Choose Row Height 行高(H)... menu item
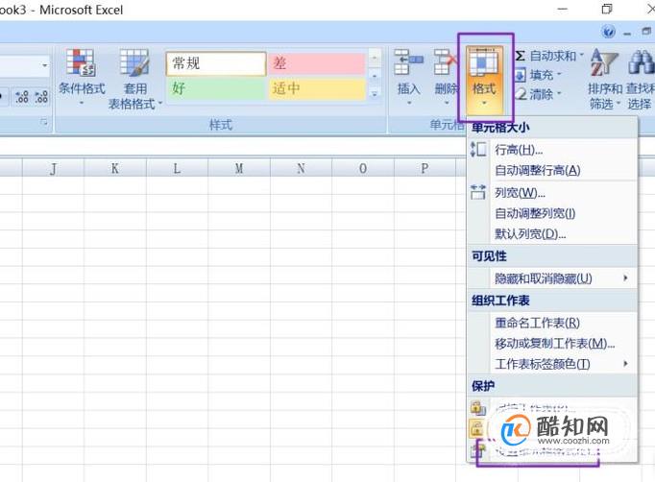Image resolution: width=655 pixels, height=482 pixels. (x=552, y=149)
